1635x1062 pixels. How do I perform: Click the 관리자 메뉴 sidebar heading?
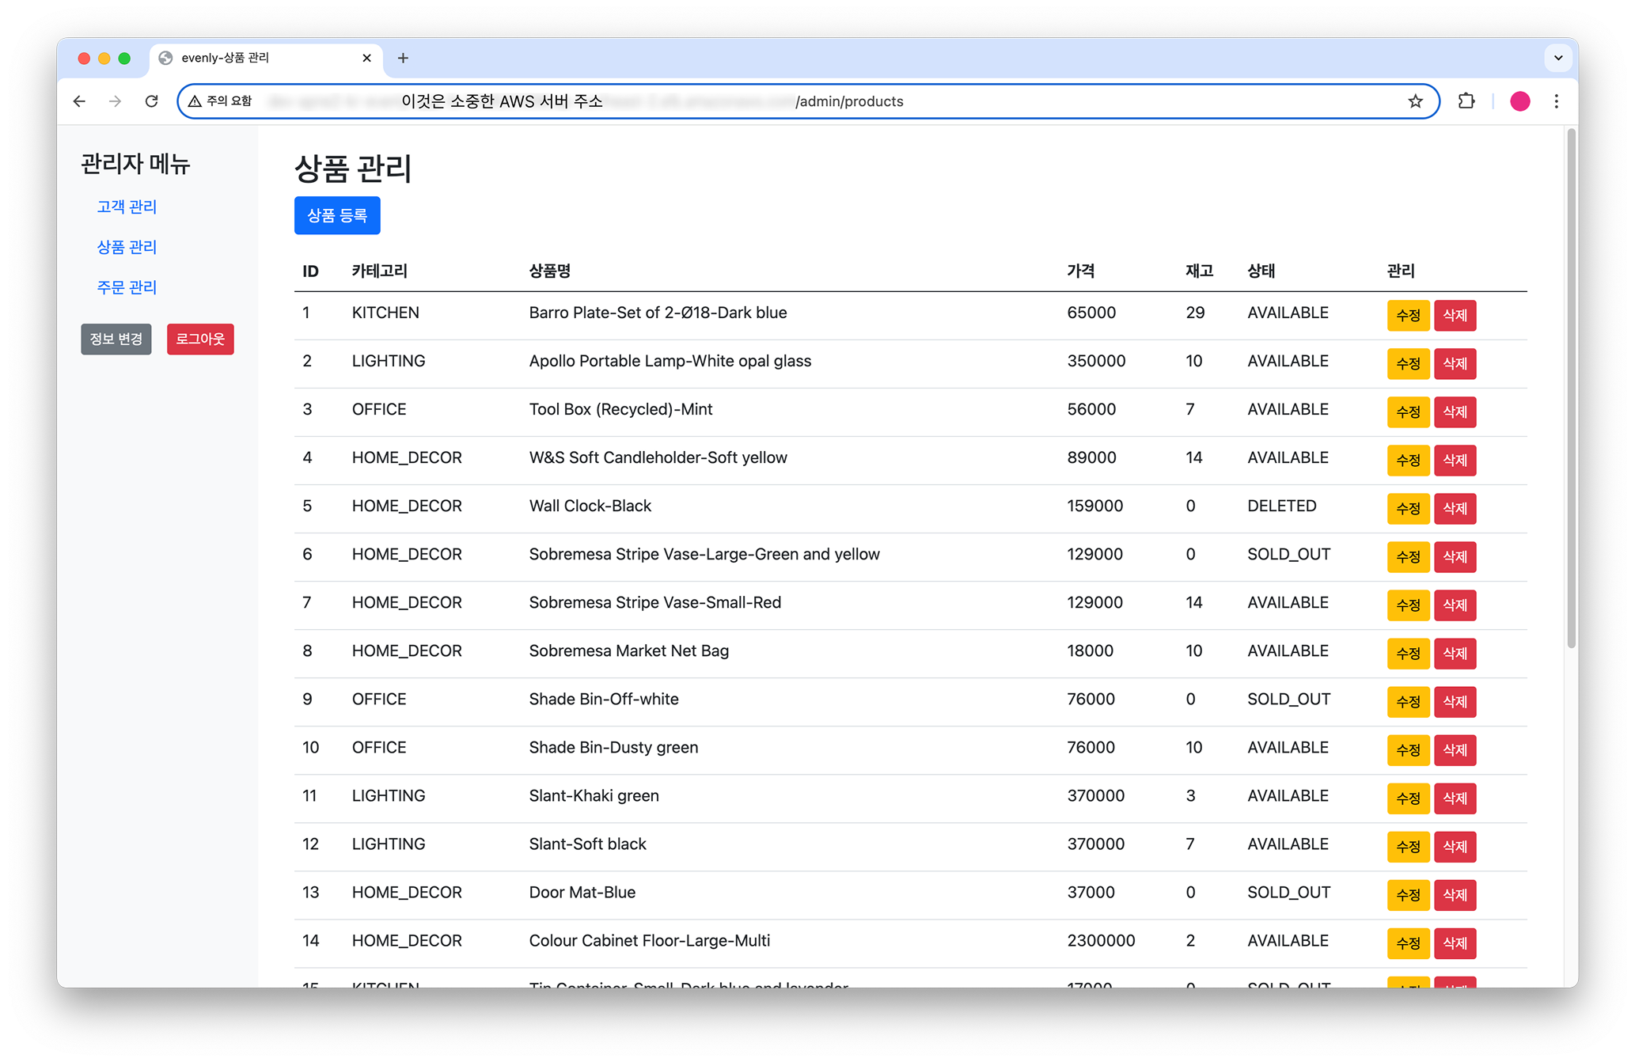pos(135,164)
